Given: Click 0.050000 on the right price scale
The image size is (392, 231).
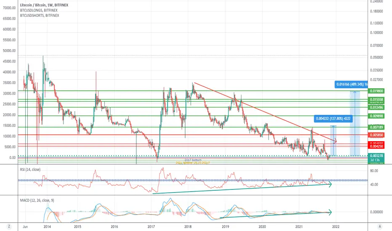Looking at the screenshot, I should pyautogui.click(x=376, y=57).
